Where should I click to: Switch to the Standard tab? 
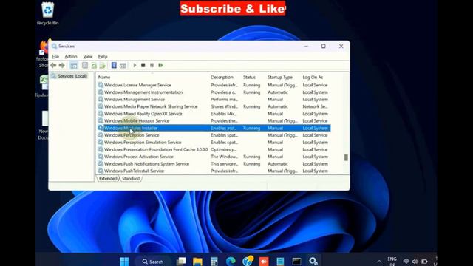click(131, 179)
